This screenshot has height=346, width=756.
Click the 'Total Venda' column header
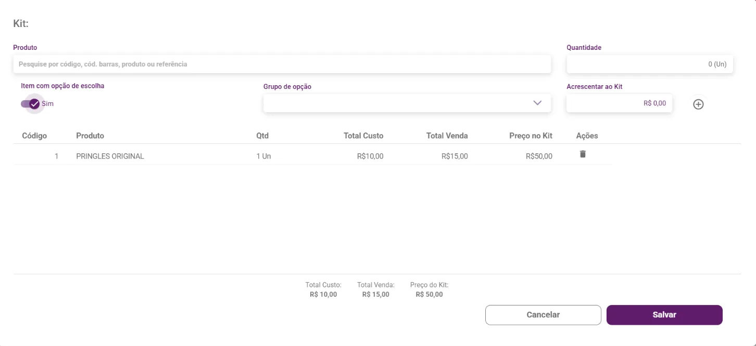pos(447,136)
